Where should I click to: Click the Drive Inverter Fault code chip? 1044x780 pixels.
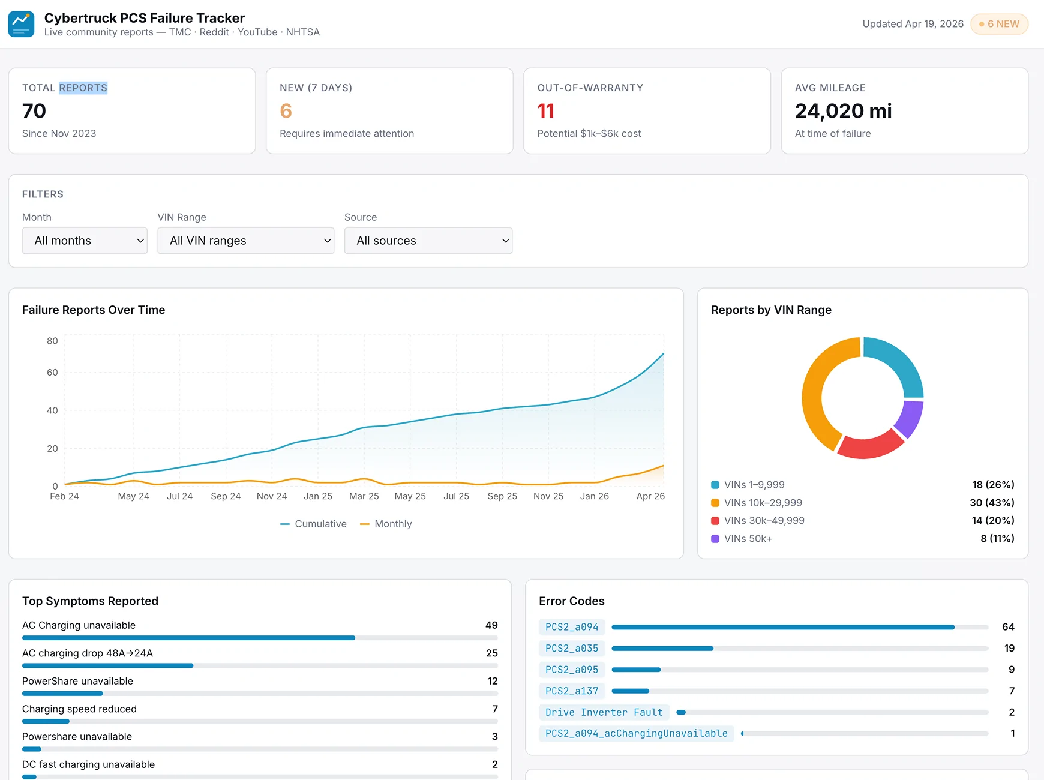coord(604,712)
